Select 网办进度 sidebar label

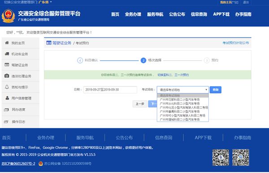tap(18, 110)
